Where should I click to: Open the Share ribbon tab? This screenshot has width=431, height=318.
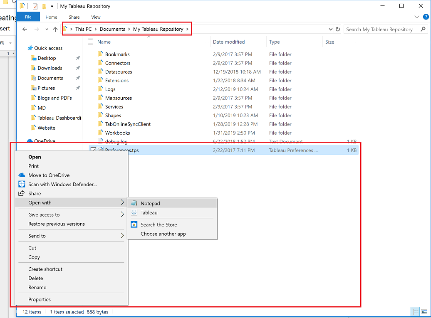(74, 17)
